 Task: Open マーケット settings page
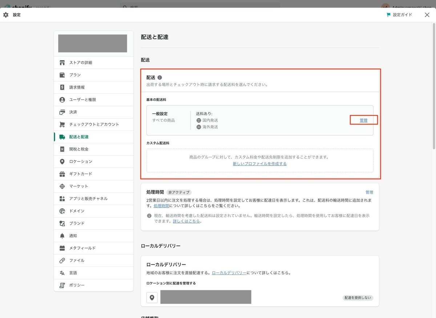[94, 186]
